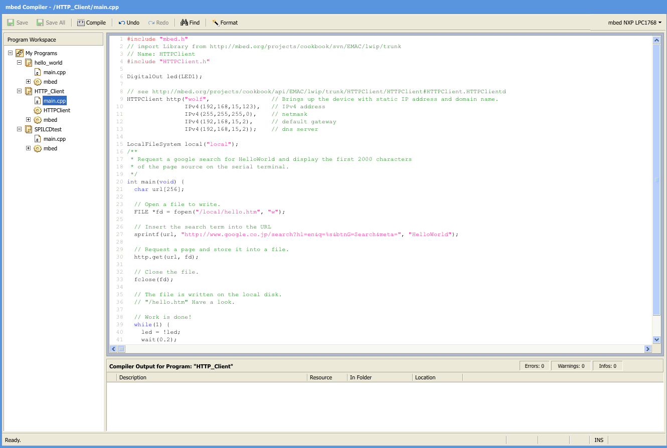
Task: Click the wait(0.2); line
Action: [x=159, y=340]
